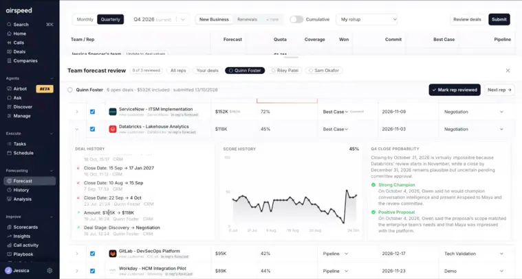This screenshot has height=279, width=522.
Task: Click Review deals button
Action: 467,20
